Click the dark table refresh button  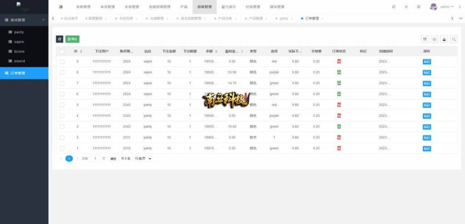coord(59,39)
